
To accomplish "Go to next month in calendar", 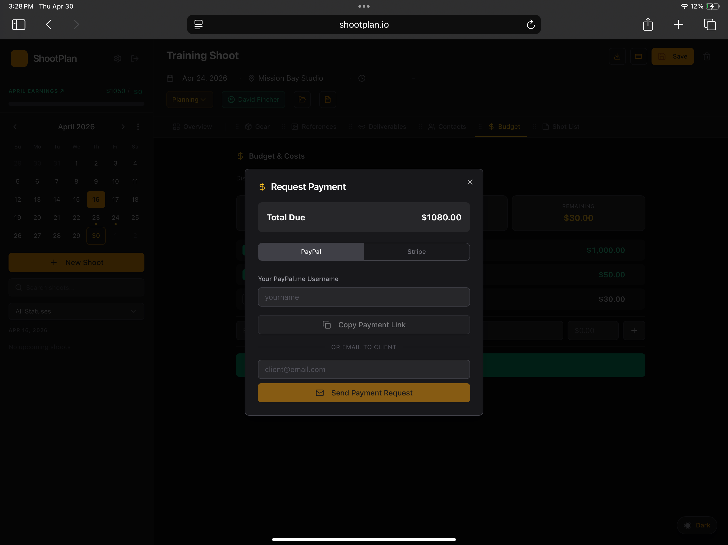I will pyautogui.click(x=123, y=127).
